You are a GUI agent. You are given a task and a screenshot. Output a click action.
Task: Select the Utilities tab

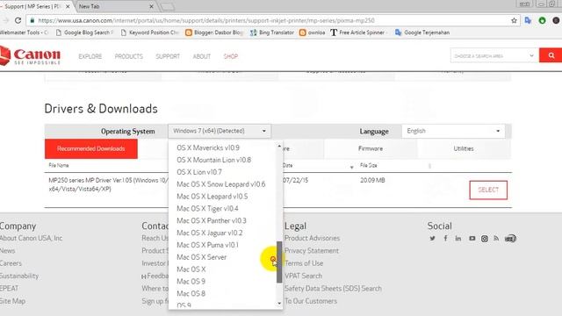pyautogui.click(x=464, y=148)
